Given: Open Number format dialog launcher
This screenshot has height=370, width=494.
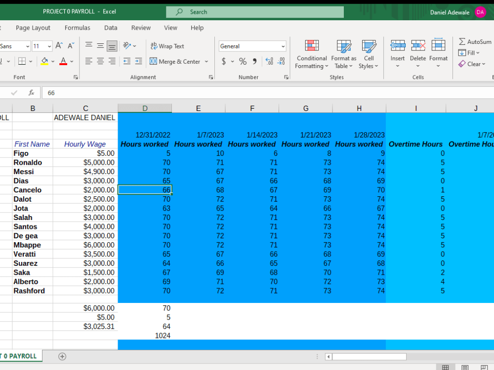Looking at the screenshot, I should click(286, 77).
